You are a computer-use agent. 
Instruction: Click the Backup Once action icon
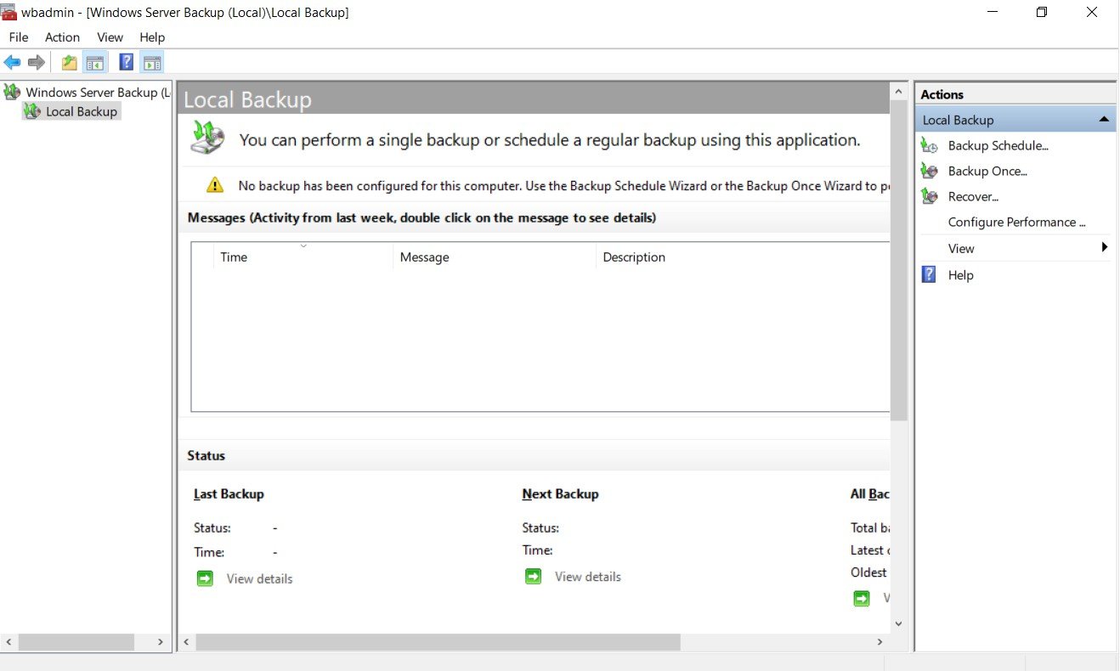tap(930, 172)
